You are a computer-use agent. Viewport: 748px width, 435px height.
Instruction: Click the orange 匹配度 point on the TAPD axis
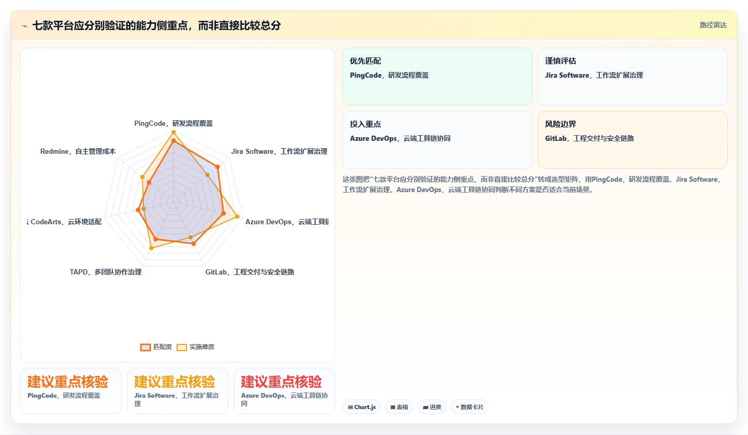pos(156,239)
